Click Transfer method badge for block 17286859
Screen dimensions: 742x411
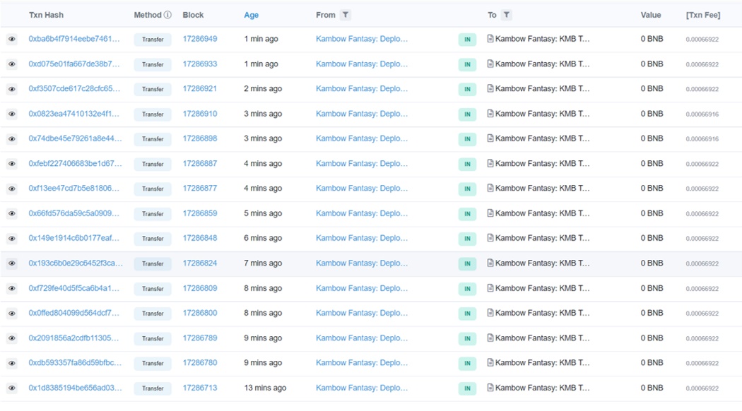[153, 214]
